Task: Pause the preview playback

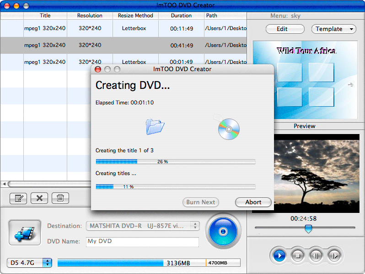Action: click(x=316, y=256)
